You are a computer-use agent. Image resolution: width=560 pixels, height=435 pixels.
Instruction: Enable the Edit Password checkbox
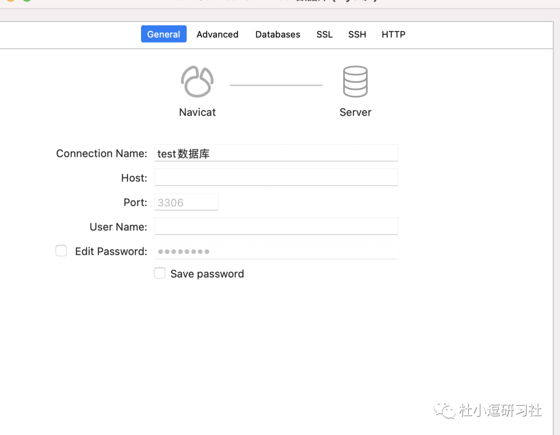61,251
